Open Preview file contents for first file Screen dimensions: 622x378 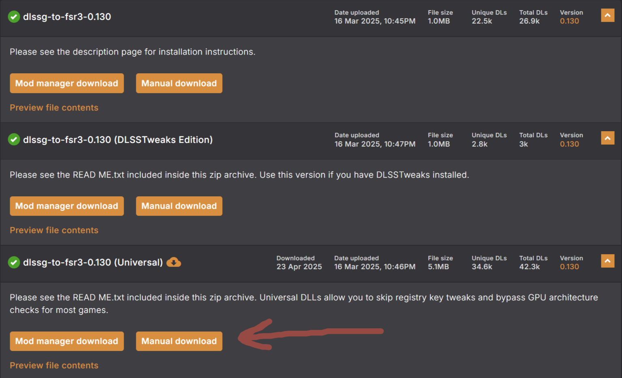click(x=54, y=108)
